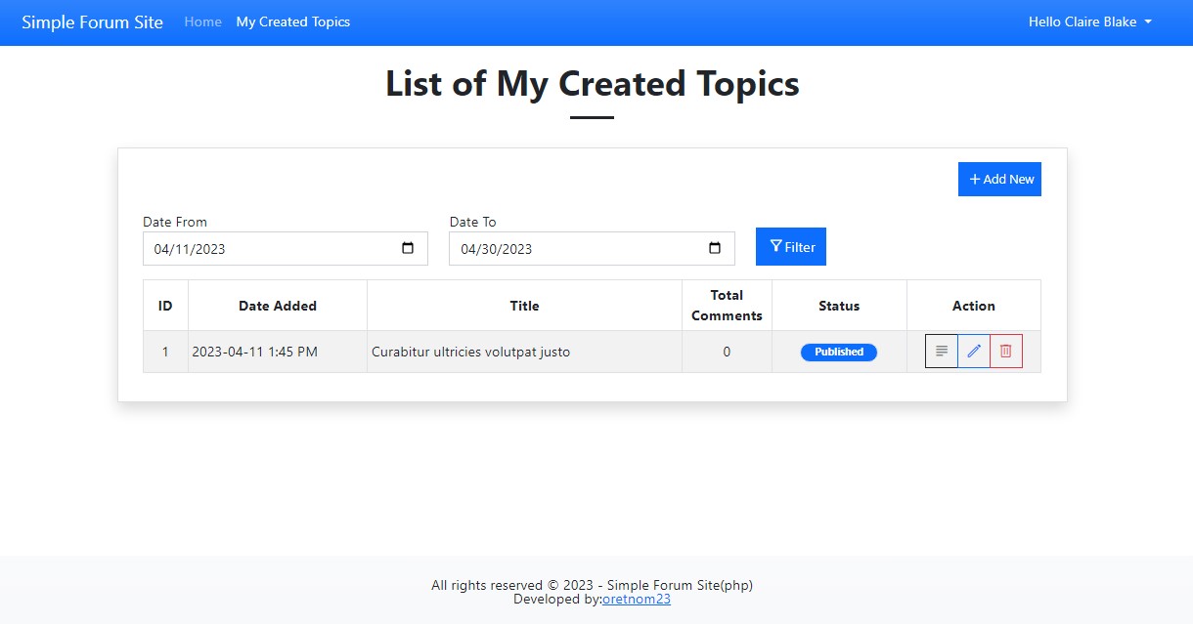This screenshot has width=1193, height=624.
Task: Click the List of My Created Topics heading
Action: point(593,83)
